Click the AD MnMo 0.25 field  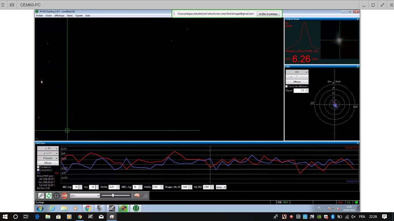112,187
